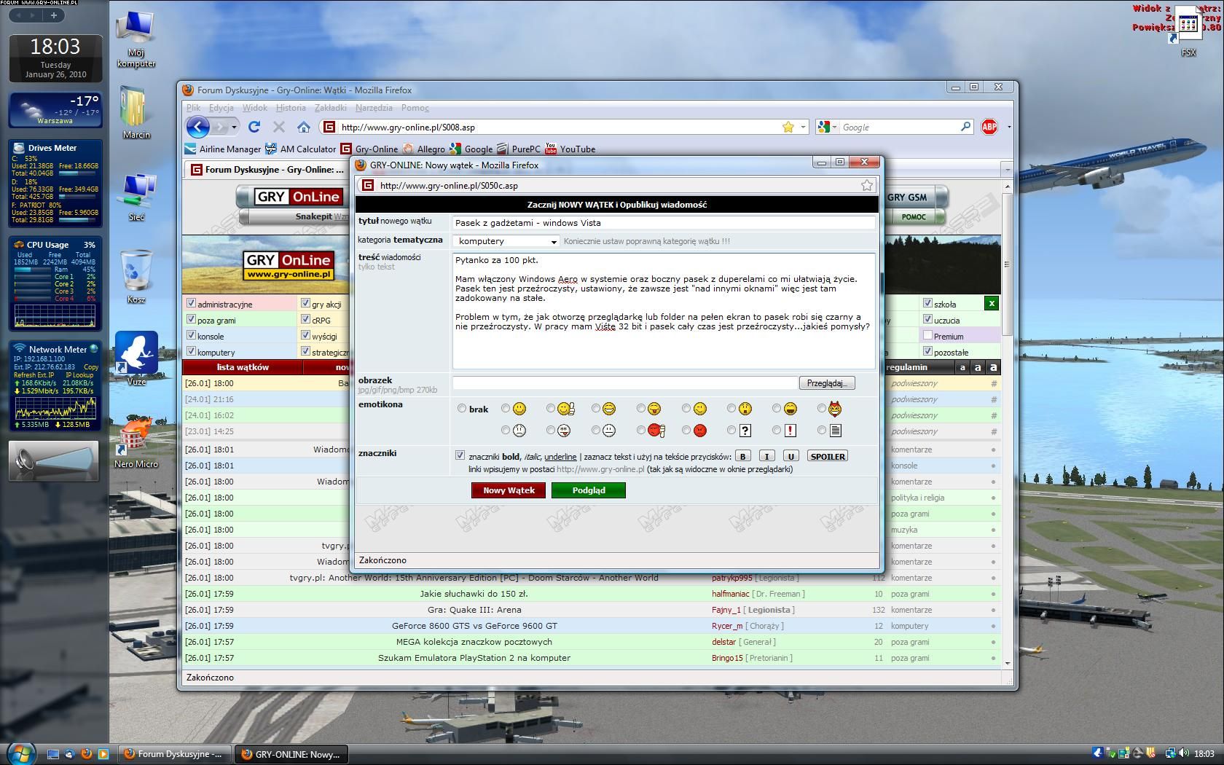Enable the Premium checkbox
The image size is (1224, 765).
pos(927,335)
